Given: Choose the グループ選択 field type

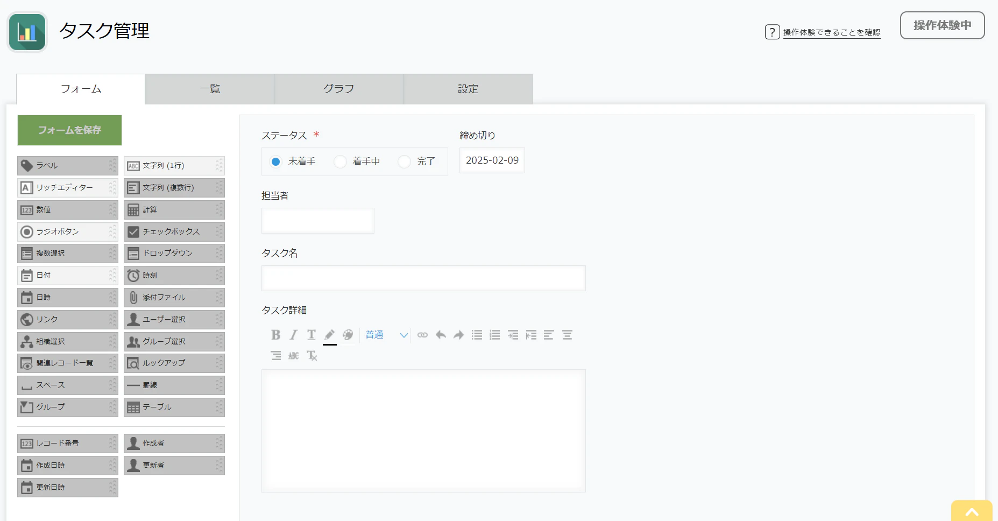Looking at the screenshot, I should (x=174, y=342).
